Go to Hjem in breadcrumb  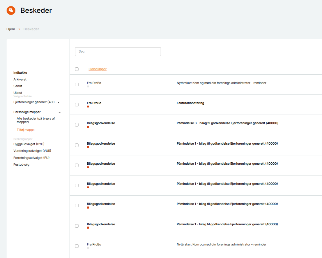coord(11,29)
